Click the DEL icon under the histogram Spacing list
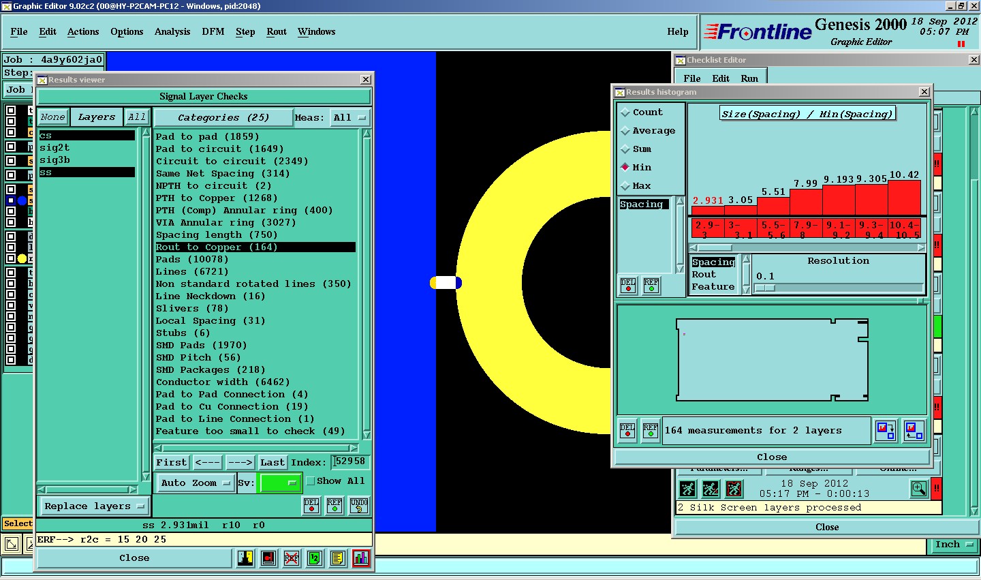 click(628, 285)
